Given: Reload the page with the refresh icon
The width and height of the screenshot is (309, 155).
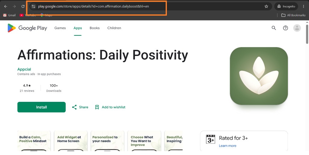Looking at the screenshot, I should pos(23,7).
